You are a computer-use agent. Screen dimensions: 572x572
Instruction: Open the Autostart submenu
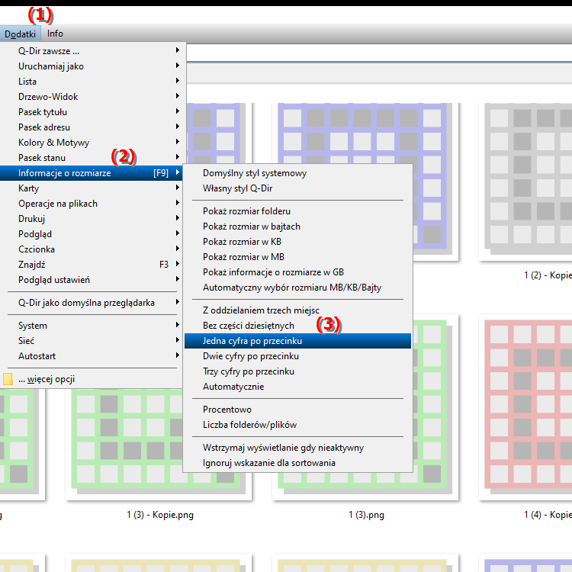(x=92, y=356)
